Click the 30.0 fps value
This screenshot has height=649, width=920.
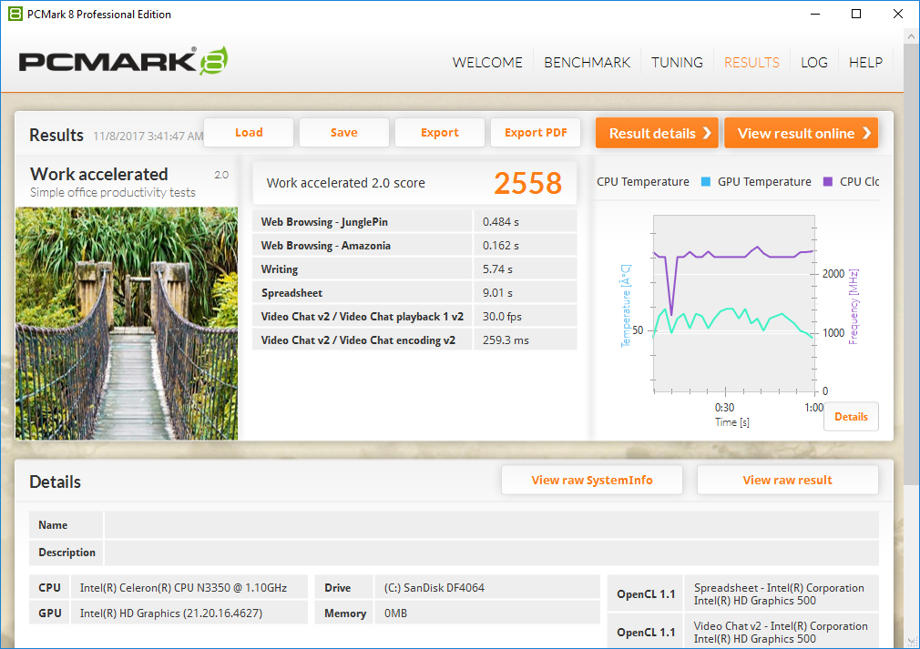pos(502,317)
